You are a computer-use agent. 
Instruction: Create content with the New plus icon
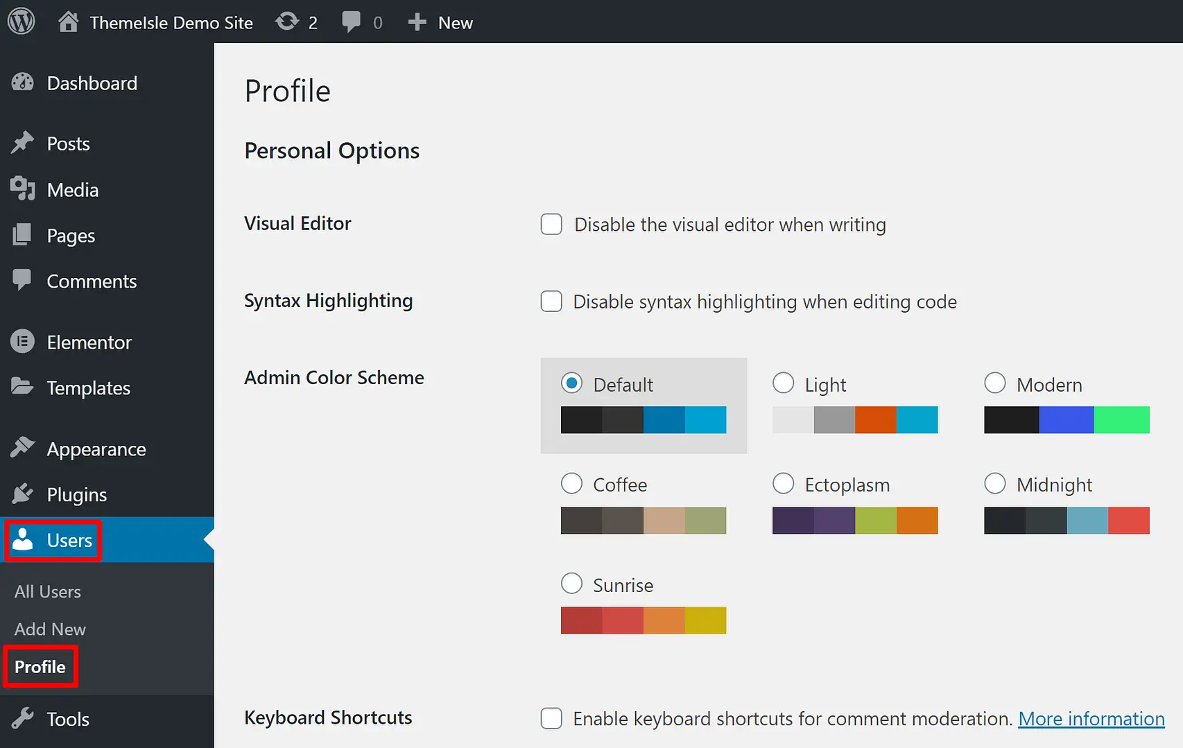[x=416, y=21]
